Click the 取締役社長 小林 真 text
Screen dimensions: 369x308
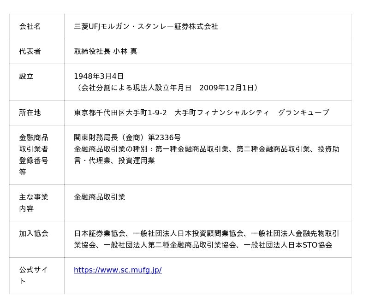106,52
